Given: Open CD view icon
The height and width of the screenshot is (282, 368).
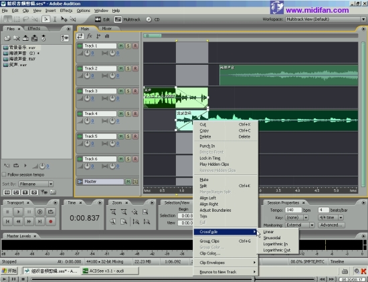Looking at the screenshot, I should (x=149, y=19).
